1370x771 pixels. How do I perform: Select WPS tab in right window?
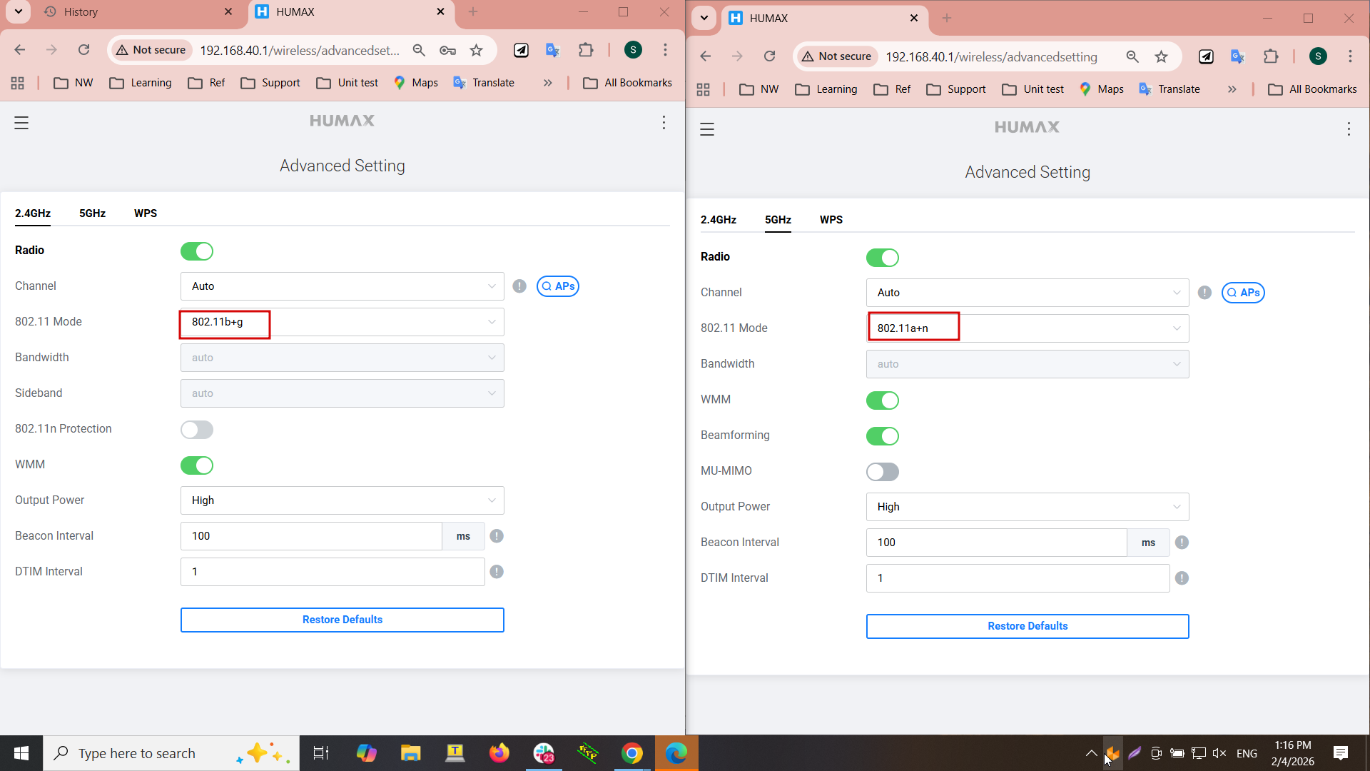(x=831, y=220)
